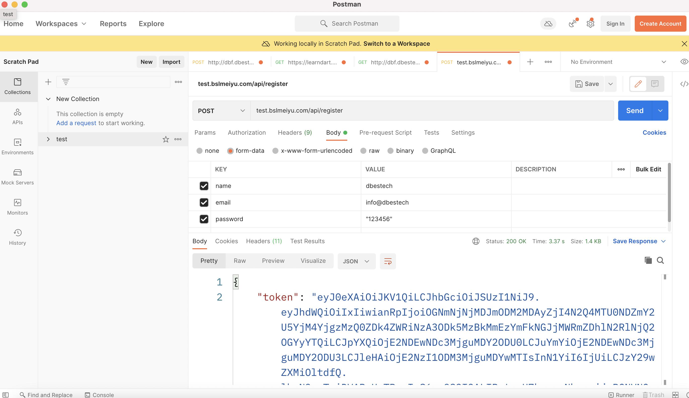689x398 pixels.
Task: Click the body table vertical scrollbar
Action: pyautogui.click(x=669, y=193)
